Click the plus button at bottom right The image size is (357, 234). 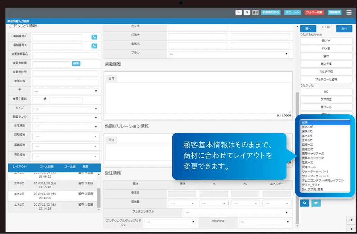point(351,220)
